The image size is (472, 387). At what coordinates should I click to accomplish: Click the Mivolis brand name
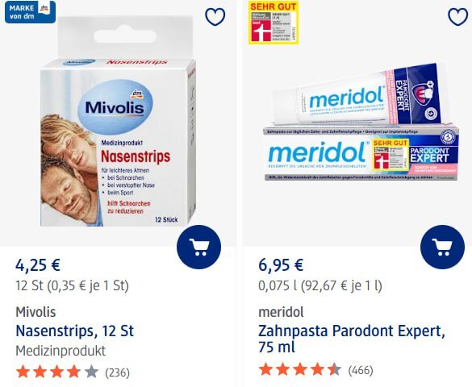point(36,312)
